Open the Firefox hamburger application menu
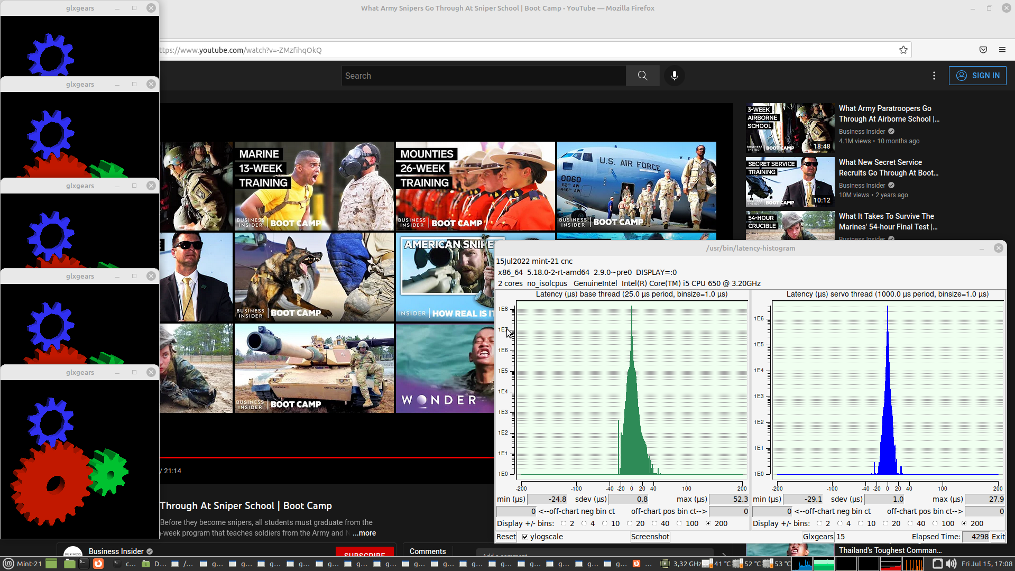The width and height of the screenshot is (1015, 571). (x=1002, y=50)
